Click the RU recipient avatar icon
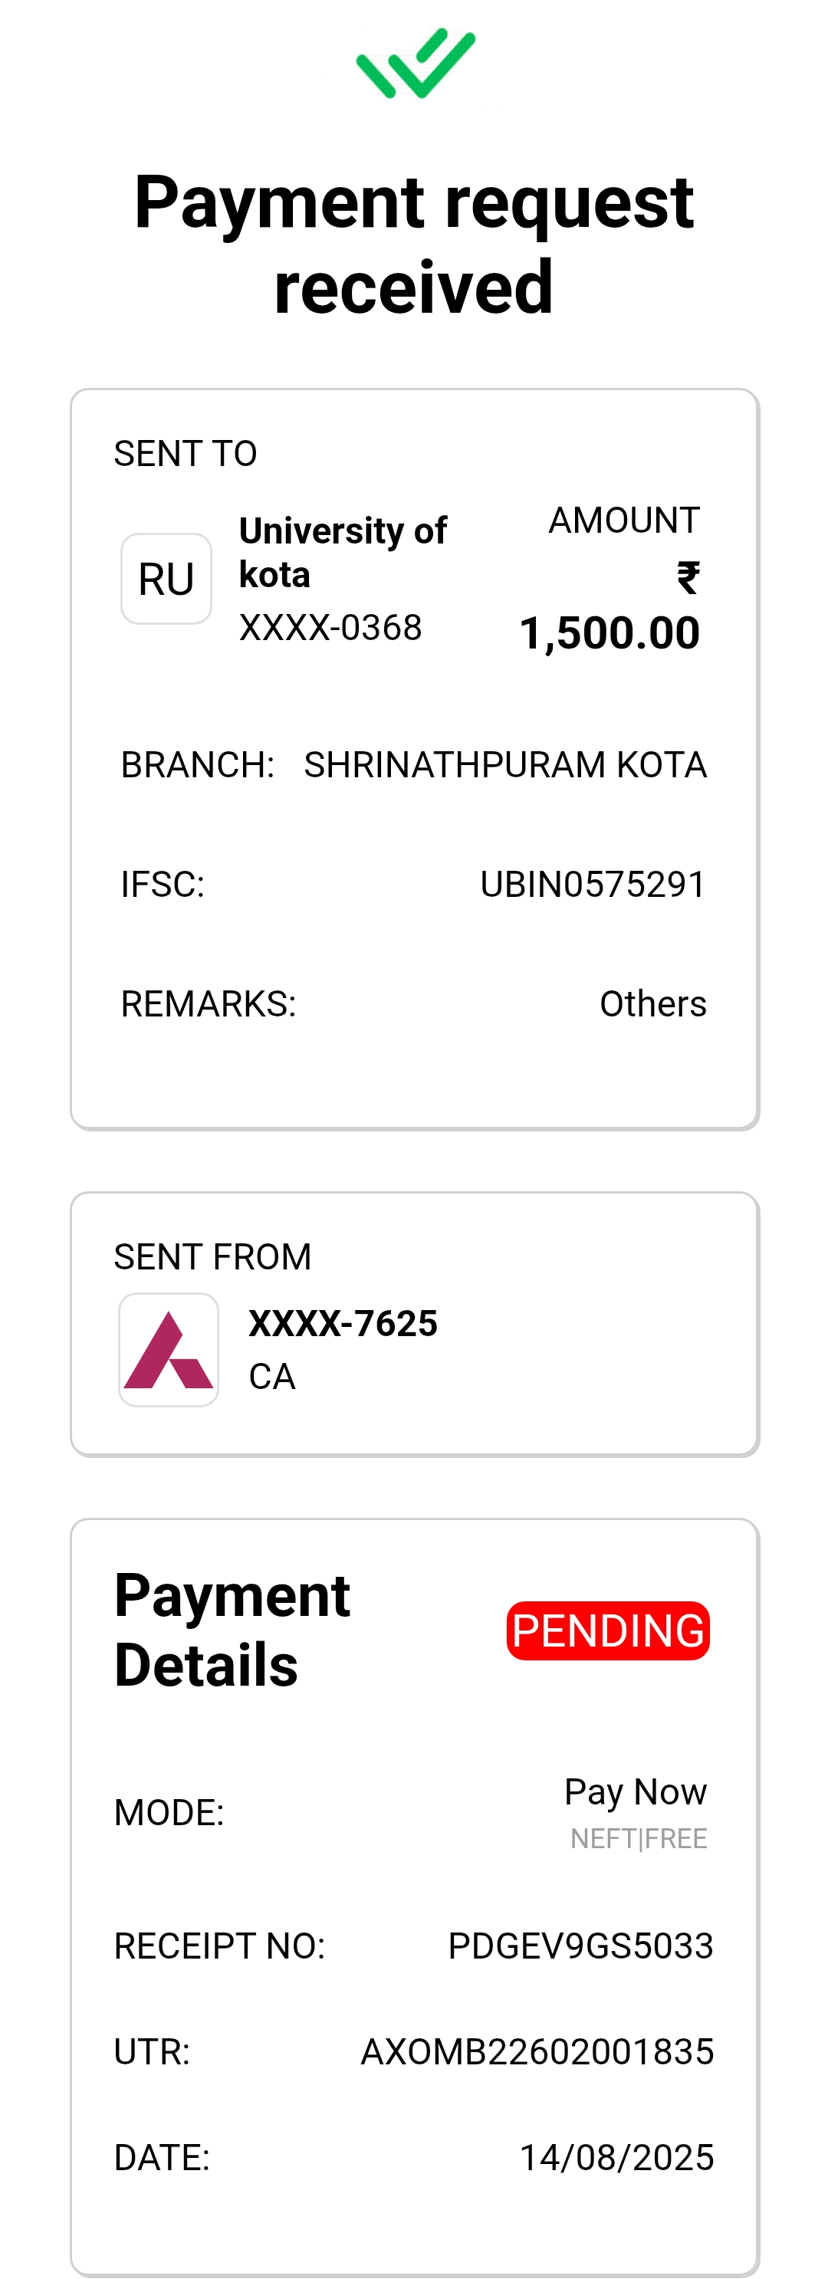This screenshot has width=828, height=2279. (x=166, y=579)
